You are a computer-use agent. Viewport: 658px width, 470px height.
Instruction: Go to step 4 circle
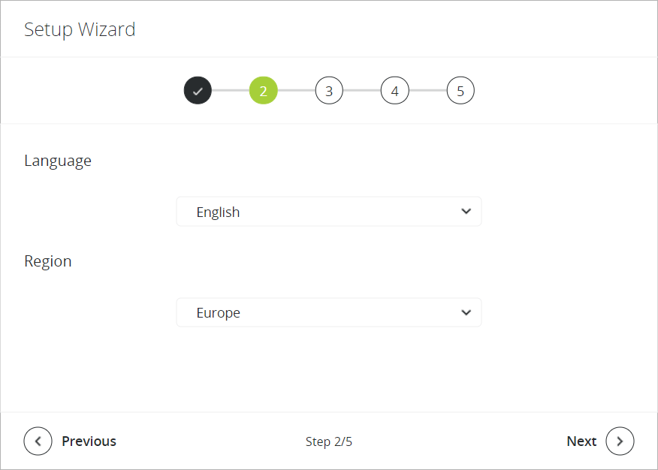(x=394, y=91)
